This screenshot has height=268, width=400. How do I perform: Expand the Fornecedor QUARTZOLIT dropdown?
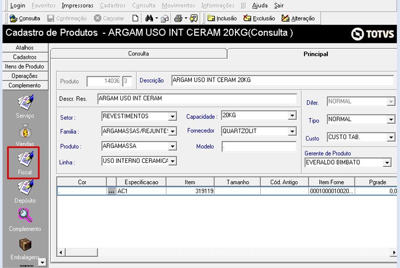point(292,132)
